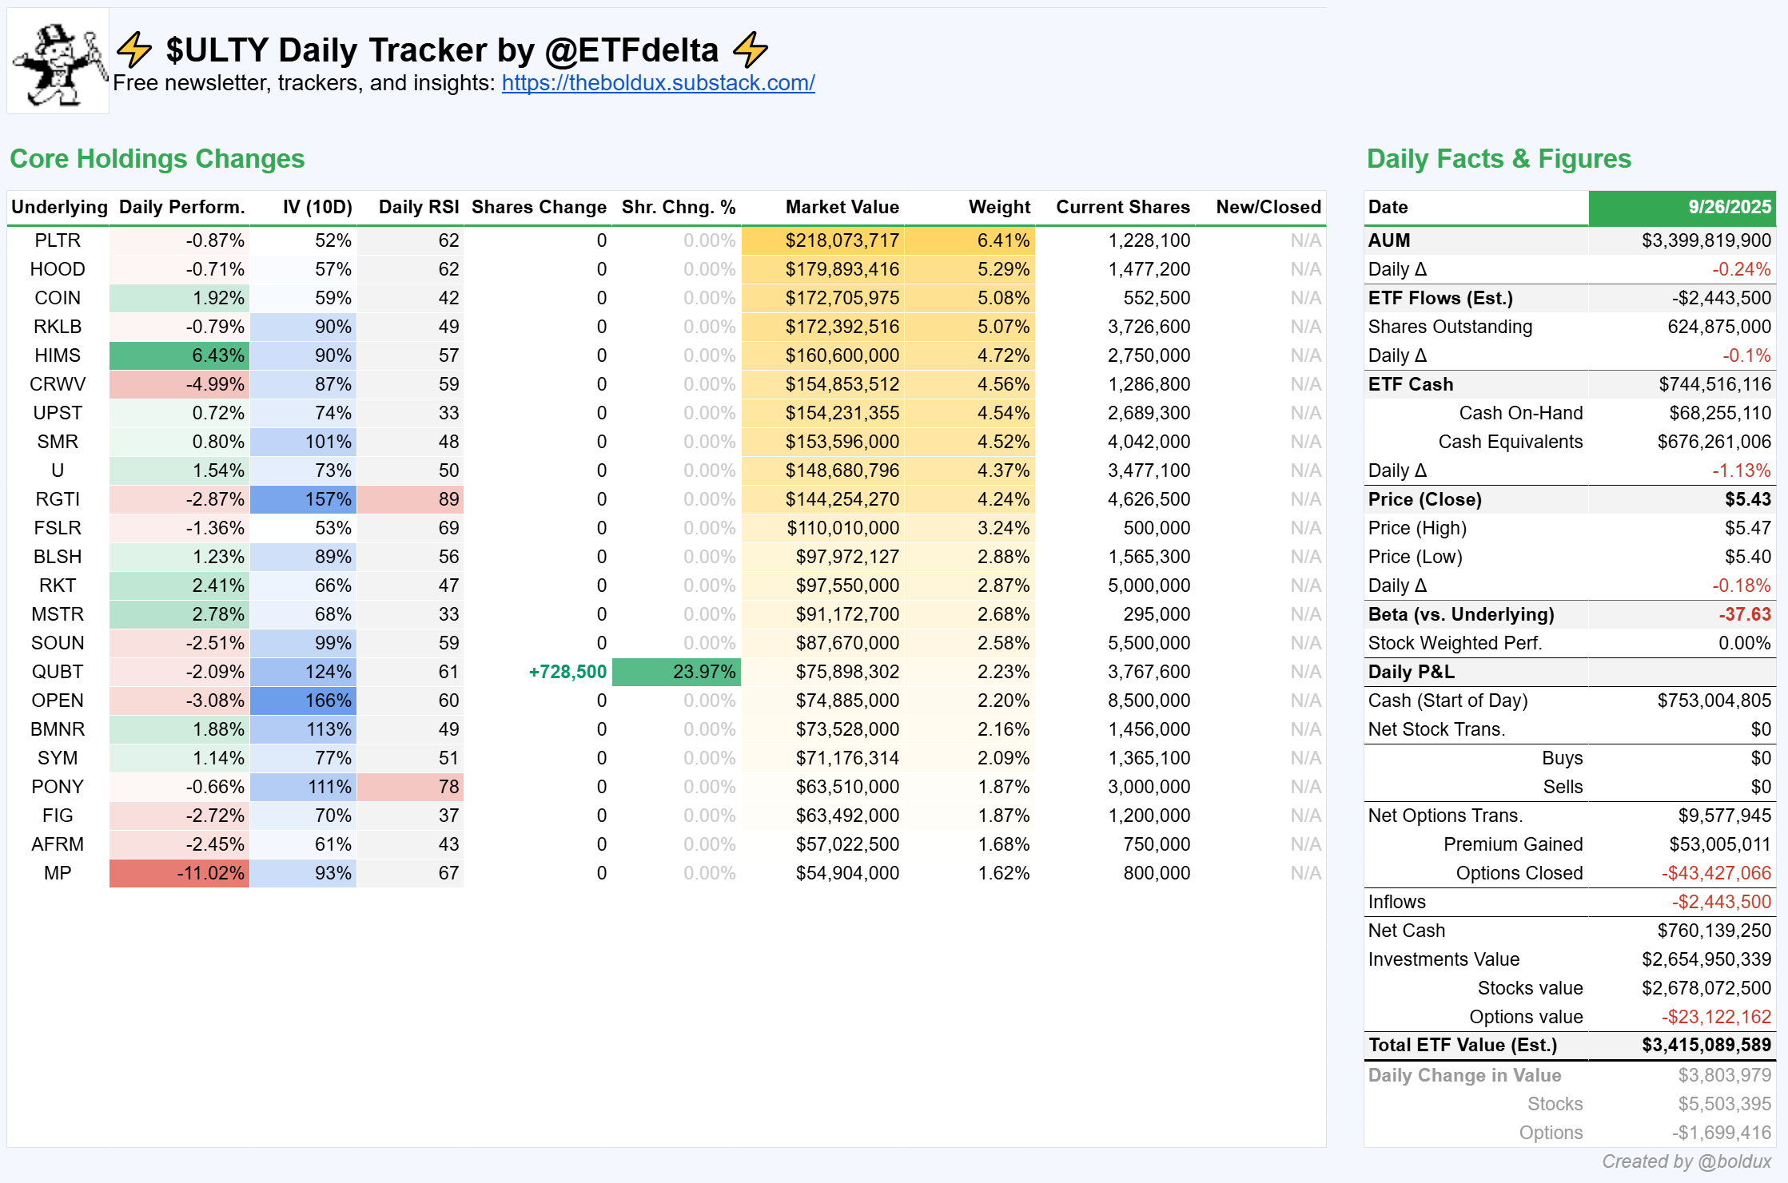The image size is (1788, 1183).
Task: Click the HIMS 6.43% daily performance cell
Action: click(180, 355)
